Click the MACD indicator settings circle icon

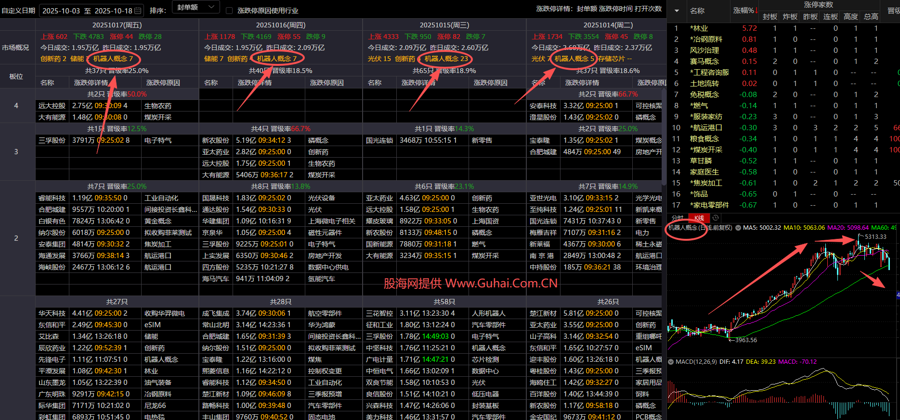[x=671, y=362]
